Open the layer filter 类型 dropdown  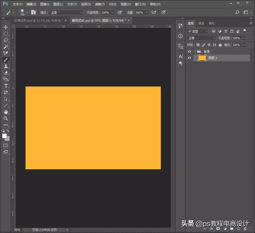point(198,31)
